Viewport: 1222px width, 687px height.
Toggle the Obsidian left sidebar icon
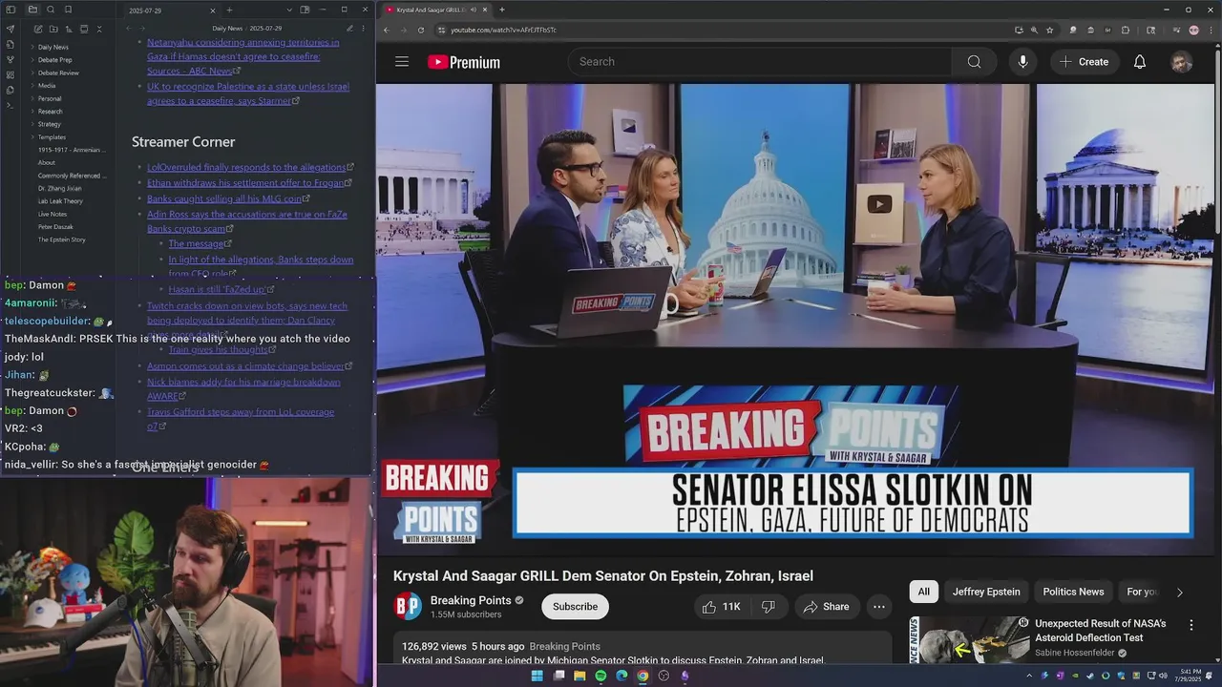point(11,10)
